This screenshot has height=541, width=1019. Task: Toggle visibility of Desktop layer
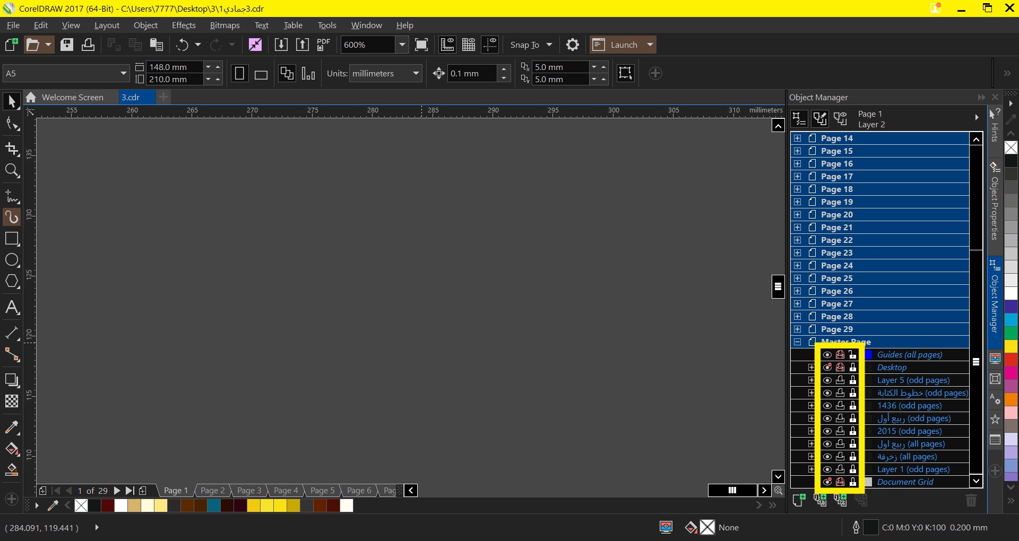tap(827, 368)
